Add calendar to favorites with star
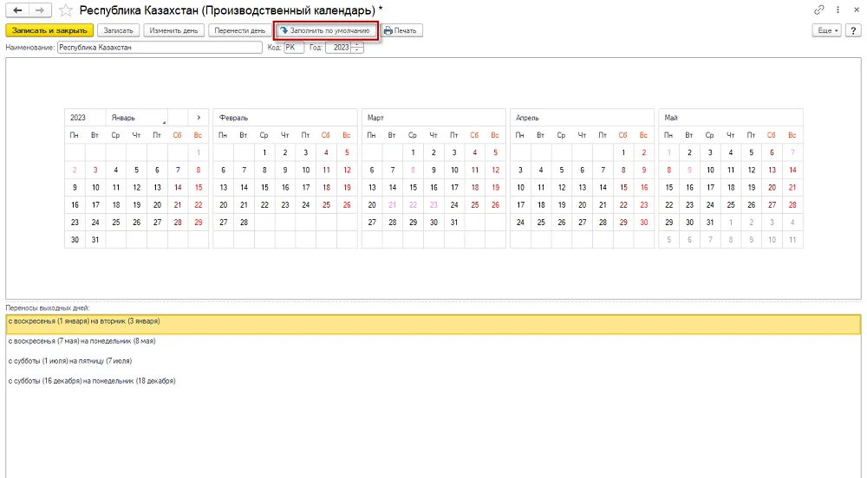The width and height of the screenshot is (867, 478). (66, 10)
